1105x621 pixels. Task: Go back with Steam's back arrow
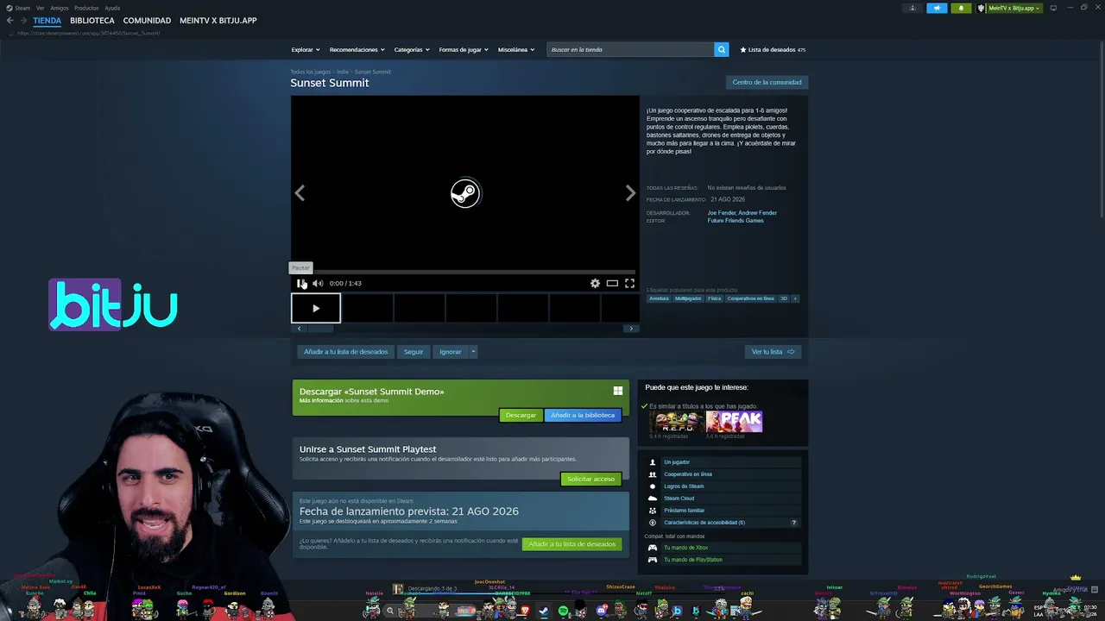10,21
